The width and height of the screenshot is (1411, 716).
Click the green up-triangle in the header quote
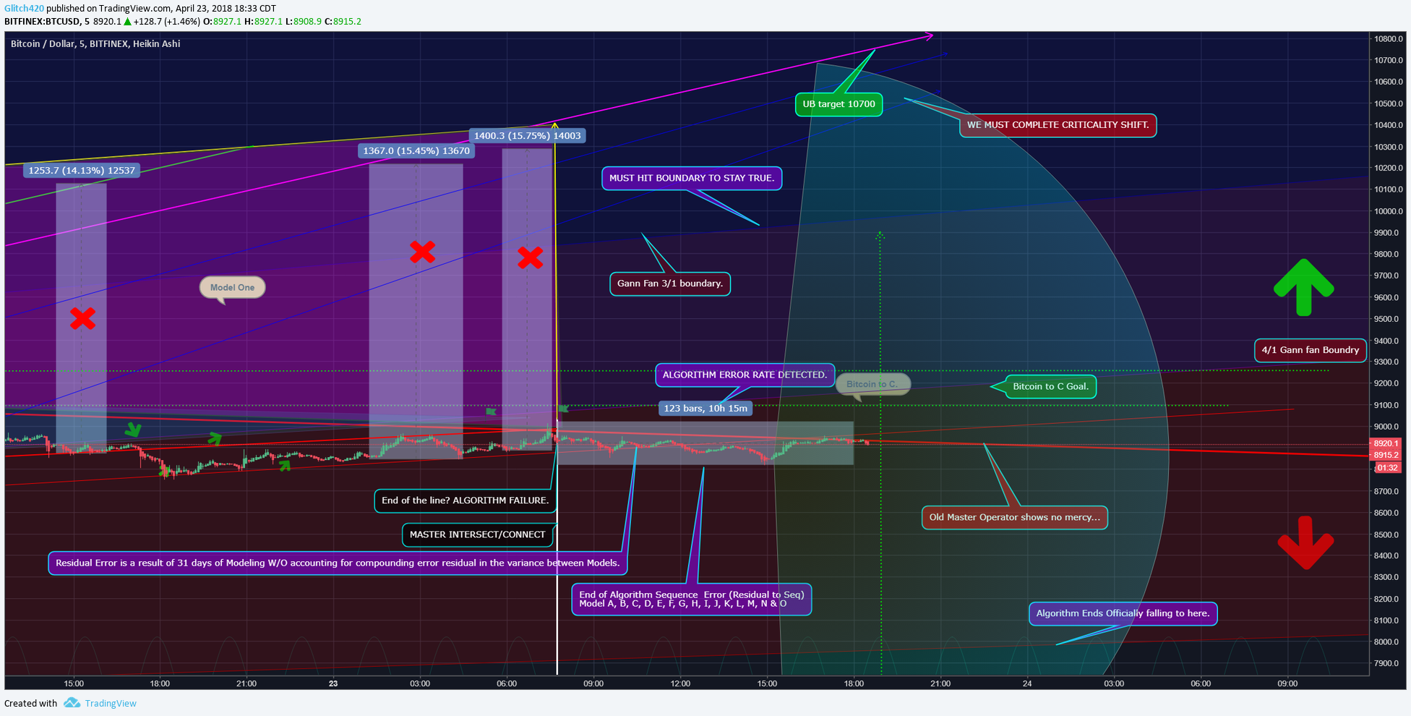[x=127, y=22]
